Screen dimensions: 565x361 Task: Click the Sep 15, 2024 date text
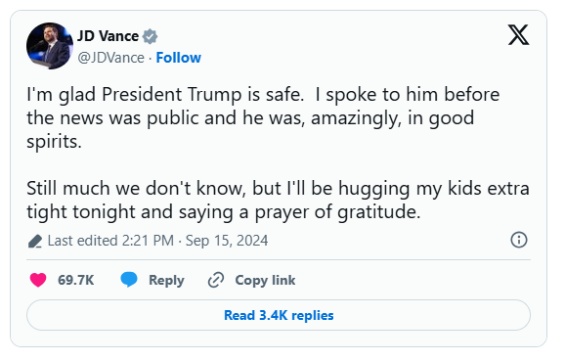[x=227, y=241]
